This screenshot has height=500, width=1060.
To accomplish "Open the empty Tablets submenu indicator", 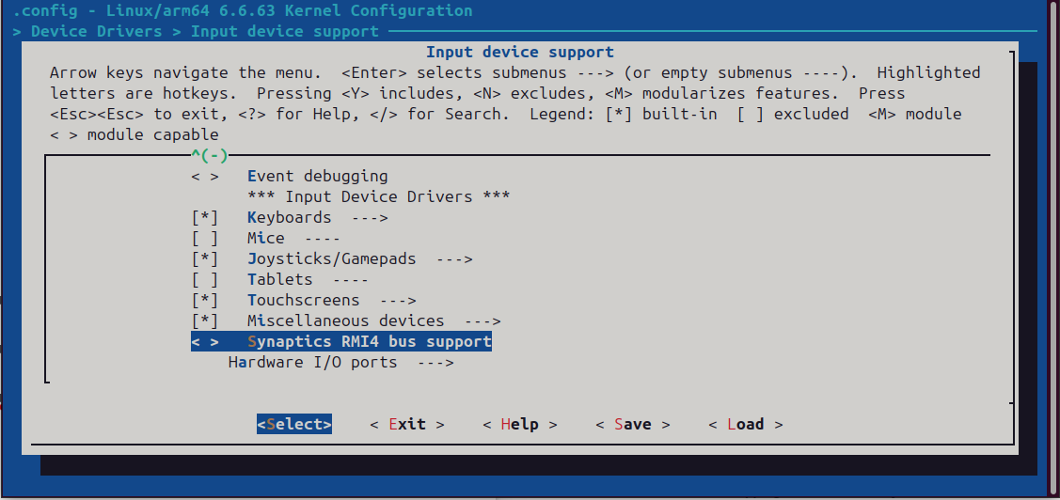I will coord(351,280).
